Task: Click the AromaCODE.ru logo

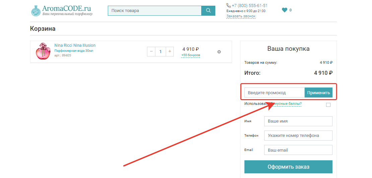Action: pyautogui.click(x=62, y=11)
